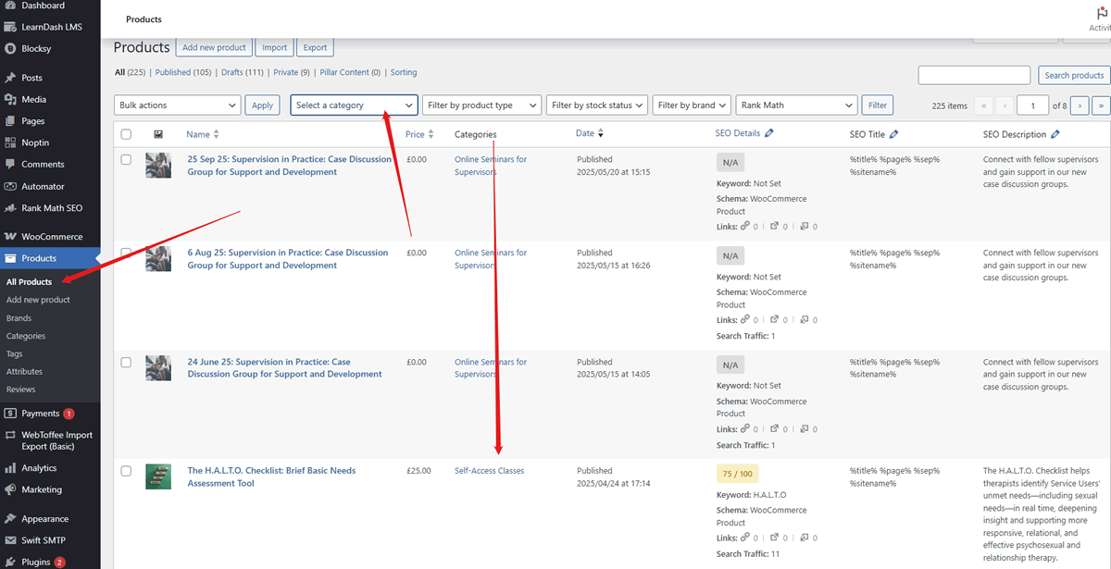Click the Apply bulk action button

point(263,105)
